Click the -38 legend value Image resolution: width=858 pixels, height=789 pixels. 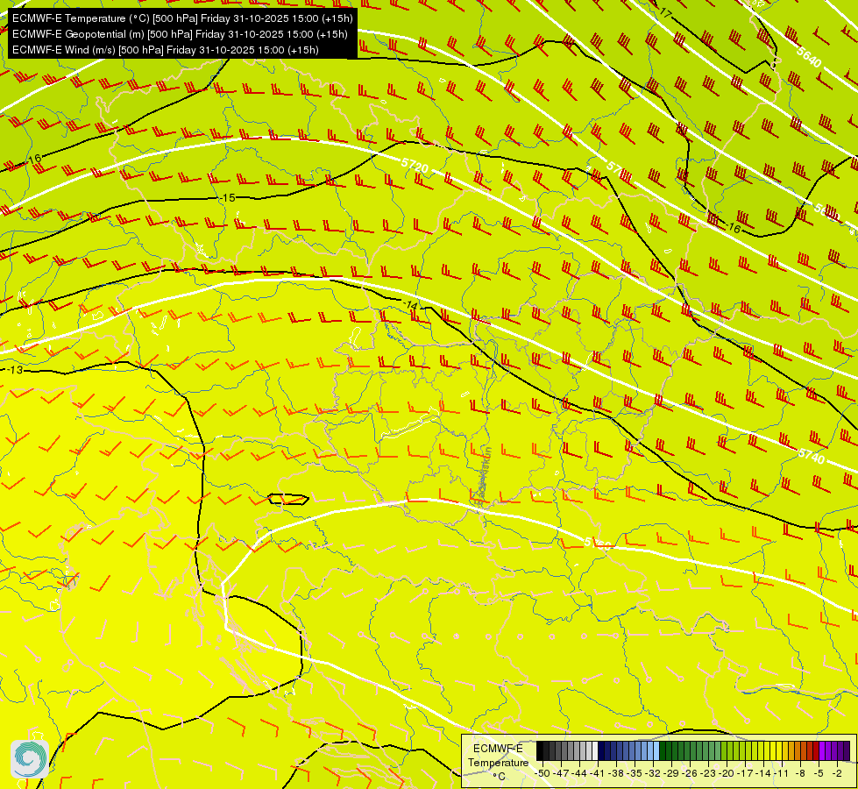(x=616, y=773)
